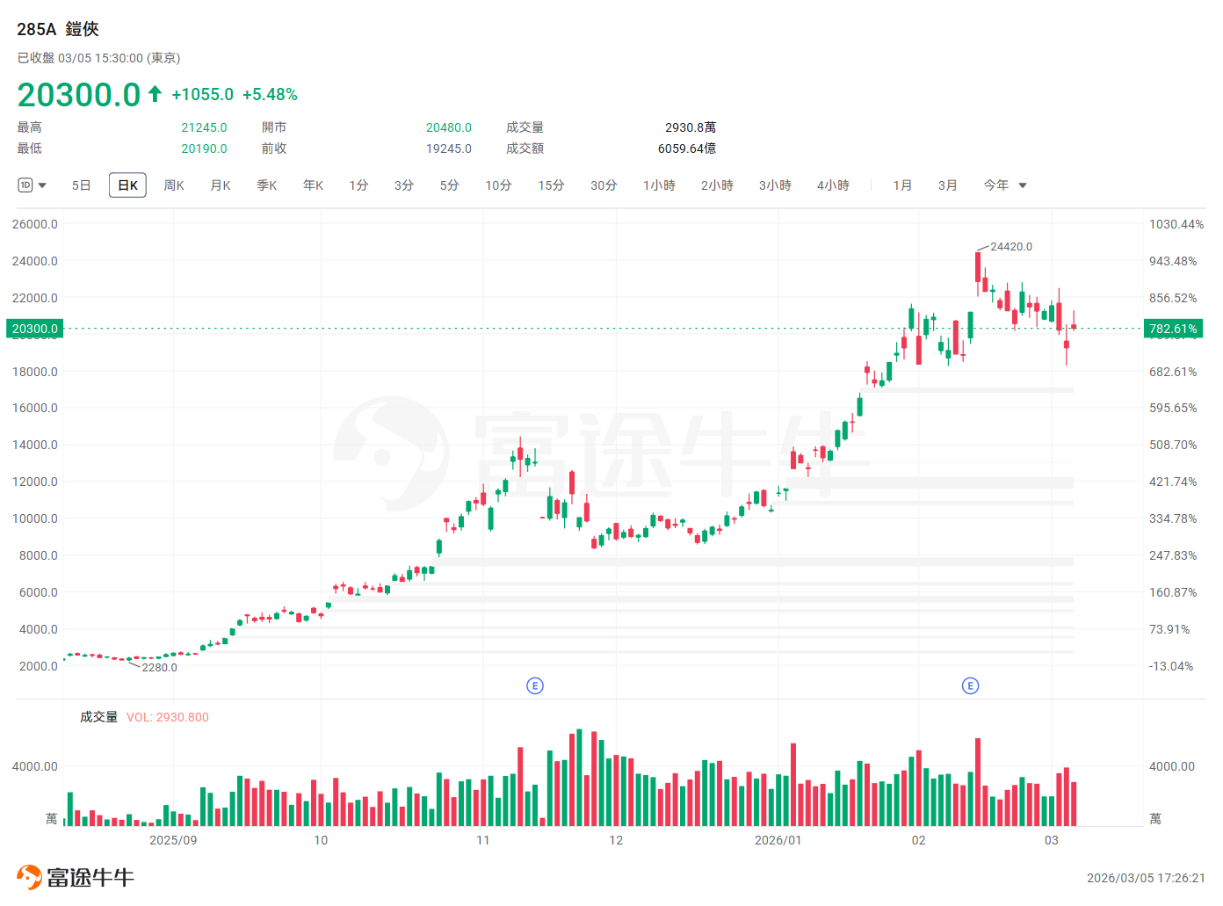1223x906 pixels.
Task: Choose the 15分 interval
Action: click(x=551, y=185)
